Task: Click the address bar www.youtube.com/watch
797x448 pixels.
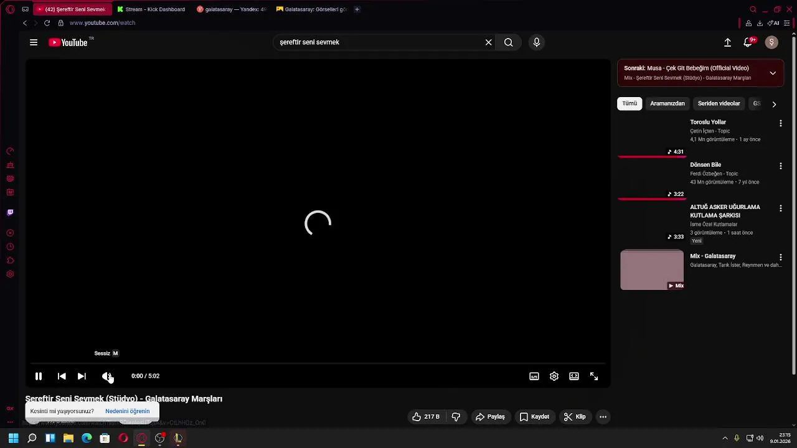Action: coord(102,23)
